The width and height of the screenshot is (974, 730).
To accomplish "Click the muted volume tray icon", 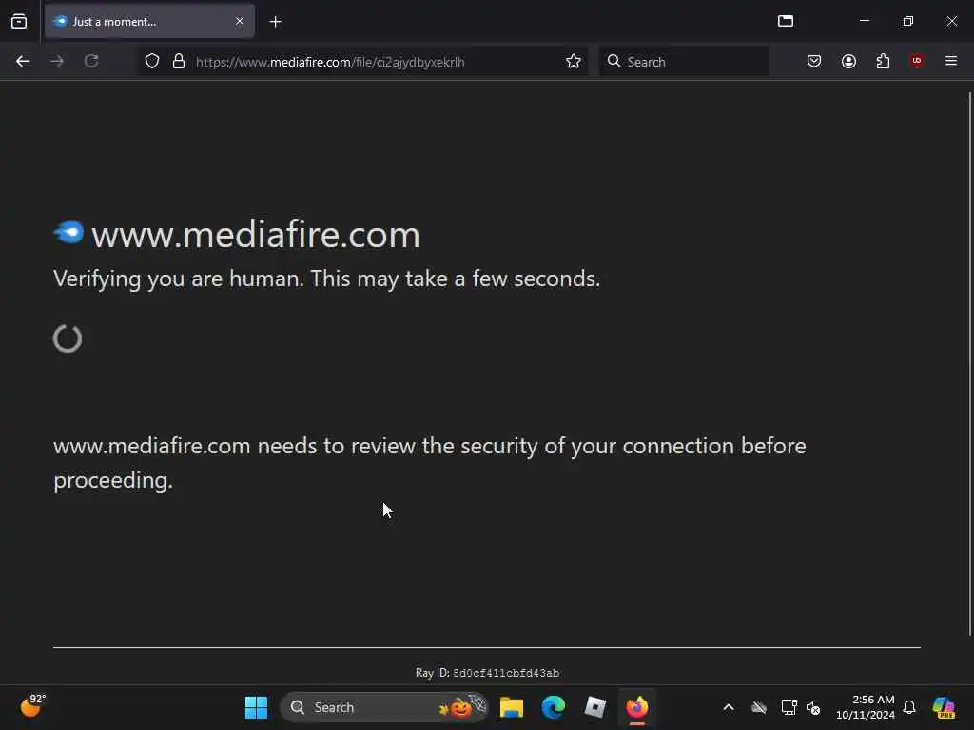I will [813, 707].
